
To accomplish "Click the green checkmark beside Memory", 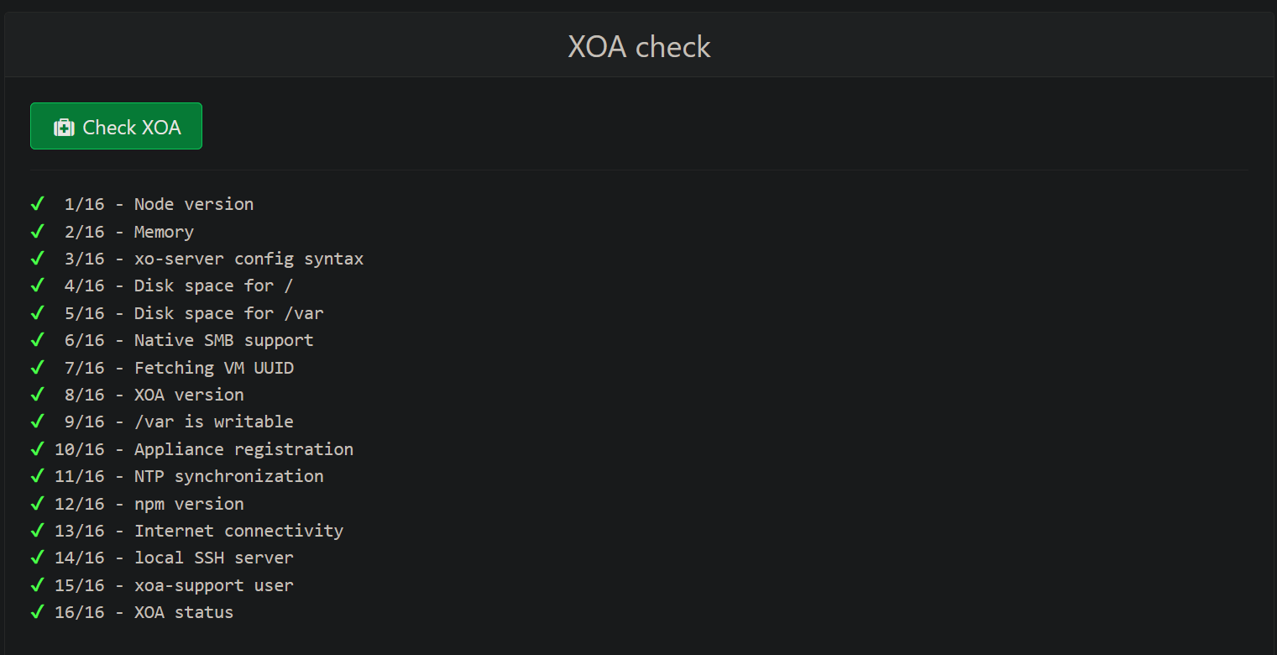I will (37, 231).
